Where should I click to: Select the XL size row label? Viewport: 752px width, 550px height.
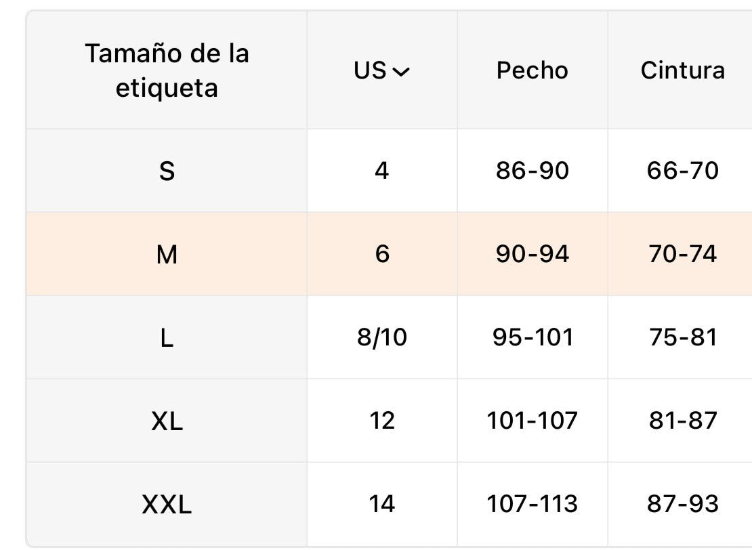(167, 421)
